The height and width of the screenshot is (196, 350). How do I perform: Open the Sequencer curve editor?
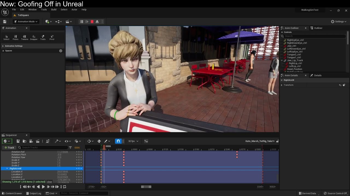[x=146, y=141]
